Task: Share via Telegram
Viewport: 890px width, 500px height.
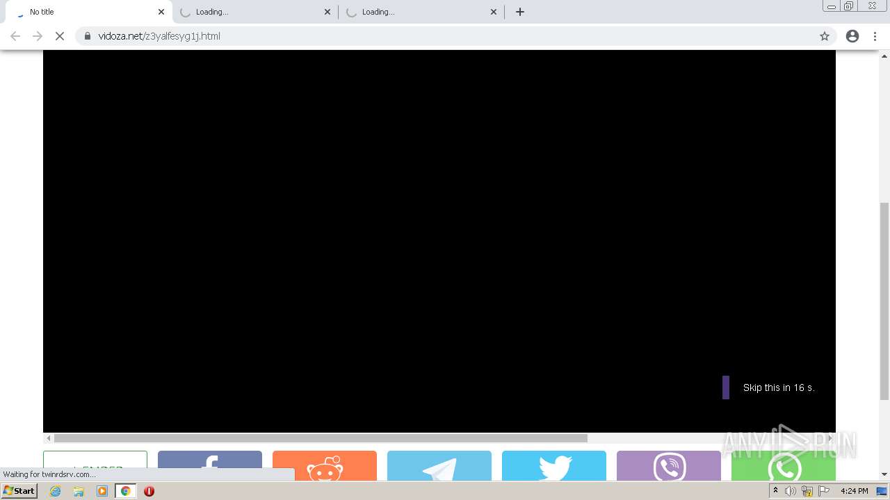Action: [x=439, y=465]
